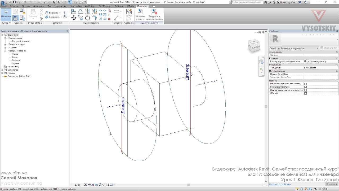Select the Изменить (Modify) arrow tool
339x191 pixels.
(6, 14)
